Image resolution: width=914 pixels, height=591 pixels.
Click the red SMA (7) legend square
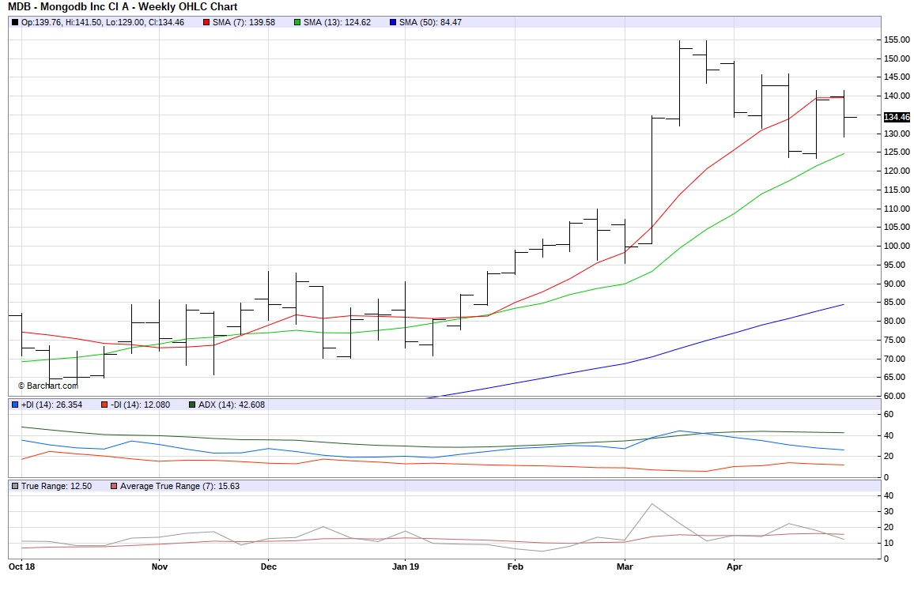click(206, 22)
